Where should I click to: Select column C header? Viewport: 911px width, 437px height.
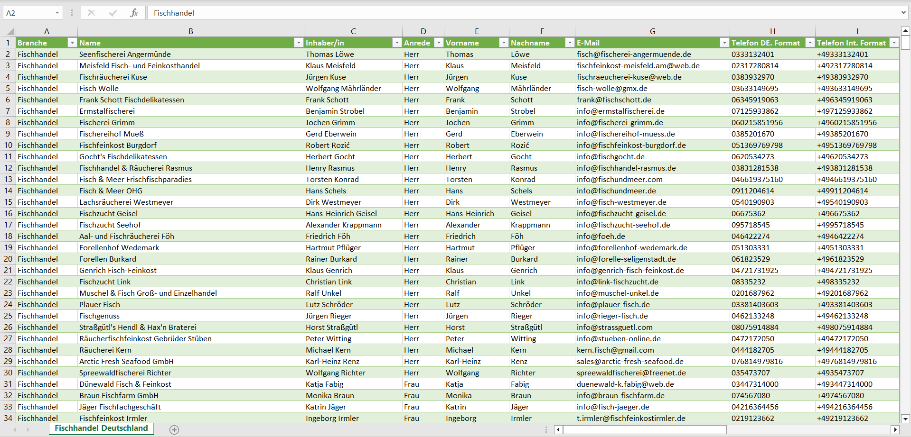353,31
